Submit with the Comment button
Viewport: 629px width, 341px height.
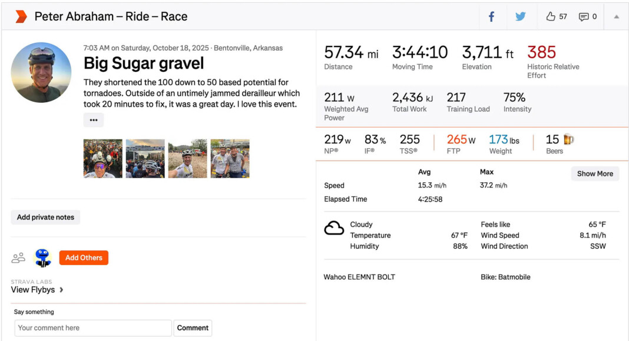click(193, 328)
